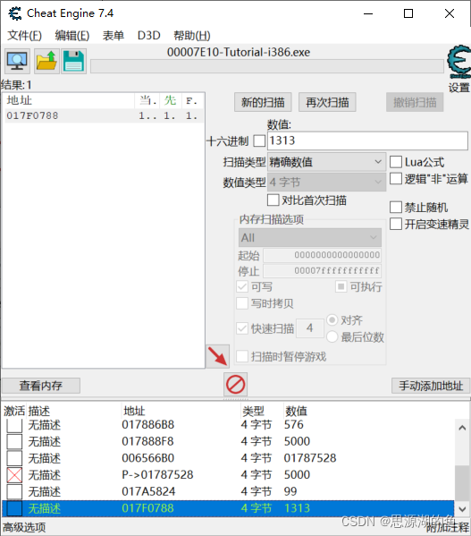The image size is (471, 536).
Task: Enable the 禁止随机 checkbox
Action: [396, 208]
